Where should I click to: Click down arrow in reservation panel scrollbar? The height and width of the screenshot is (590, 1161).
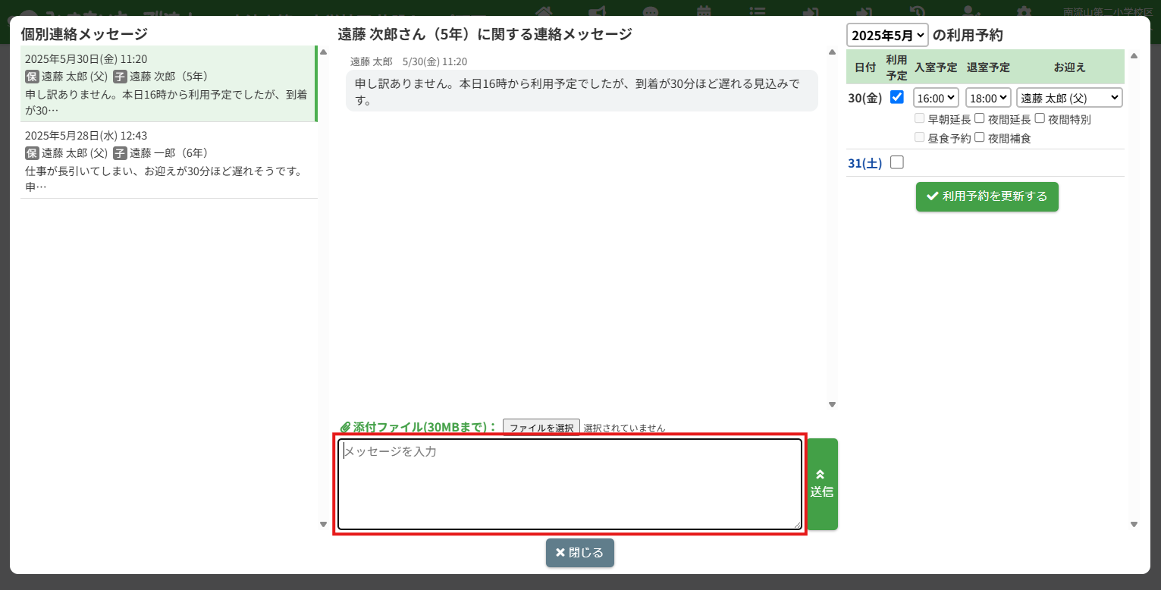coord(1134,524)
